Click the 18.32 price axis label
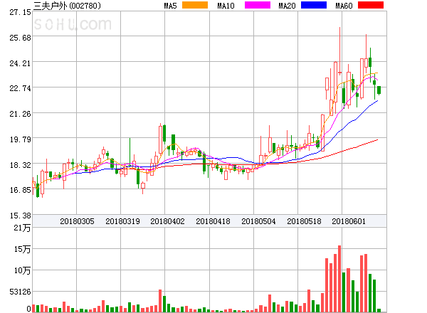 [x=21, y=165]
